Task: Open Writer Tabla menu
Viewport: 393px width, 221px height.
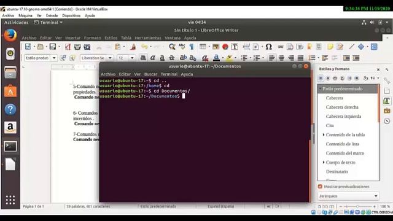Action: click(126, 38)
